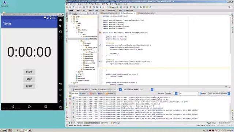
Task: Switch to MainActivity.java editor tab
Action: pos(128,13)
